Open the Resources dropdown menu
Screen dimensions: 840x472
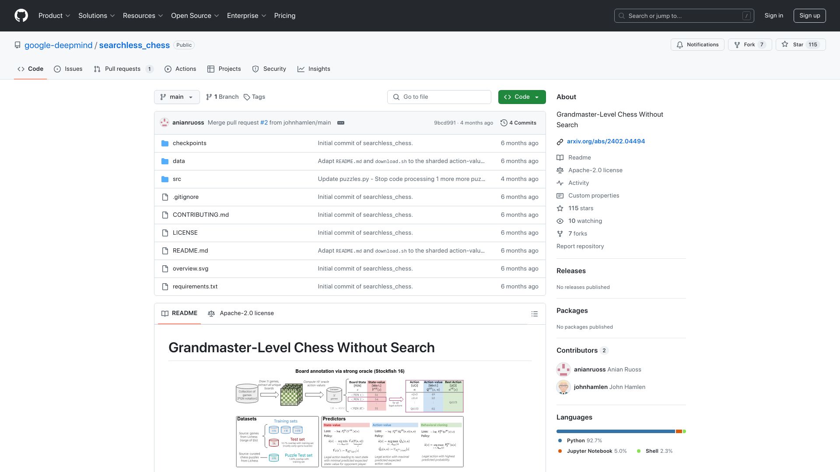pyautogui.click(x=143, y=16)
